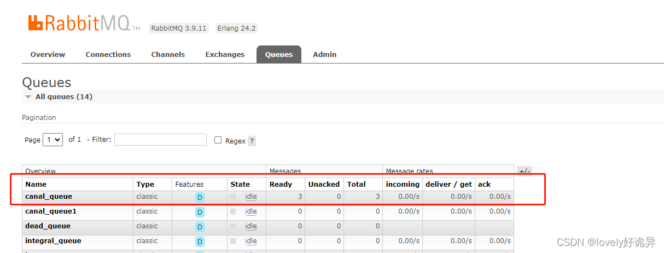Go to the Channels tab
664x253 pixels.
pos(168,54)
